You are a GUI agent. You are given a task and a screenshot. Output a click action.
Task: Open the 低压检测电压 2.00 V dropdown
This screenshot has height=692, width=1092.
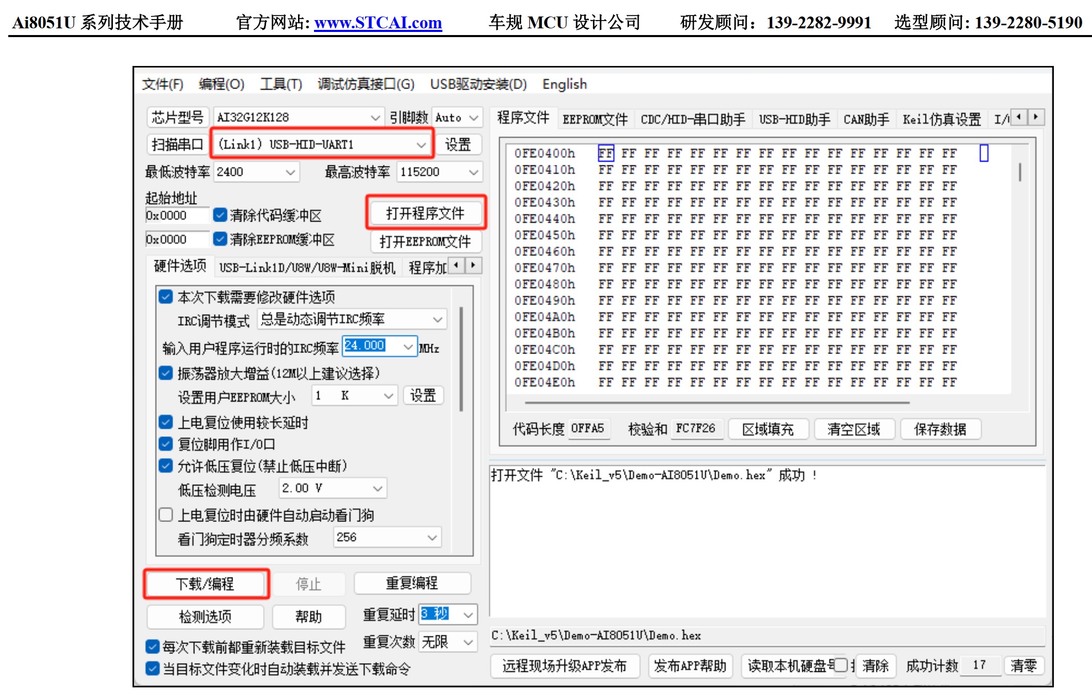click(x=377, y=488)
